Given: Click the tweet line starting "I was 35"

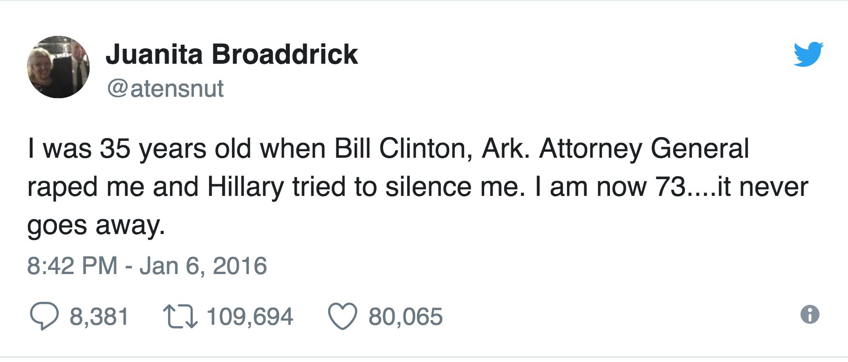Looking at the screenshot, I should tap(388, 149).
